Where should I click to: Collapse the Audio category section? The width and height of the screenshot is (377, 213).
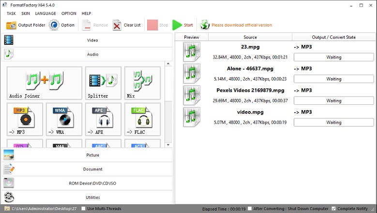(87, 54)
